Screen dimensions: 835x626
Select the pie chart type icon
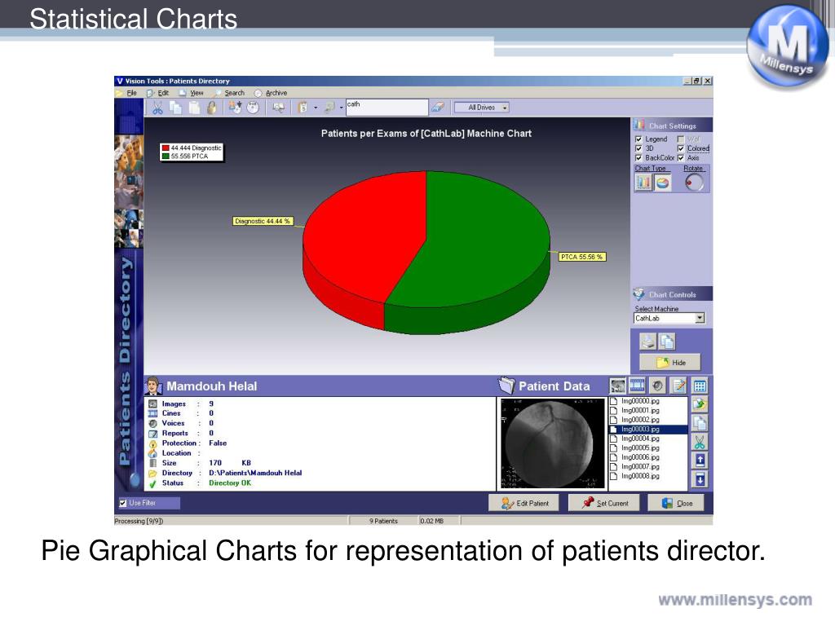coord(662,183)
